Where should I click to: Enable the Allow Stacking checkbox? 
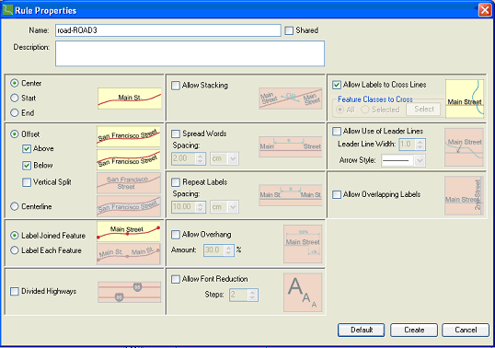coord(175,86)
